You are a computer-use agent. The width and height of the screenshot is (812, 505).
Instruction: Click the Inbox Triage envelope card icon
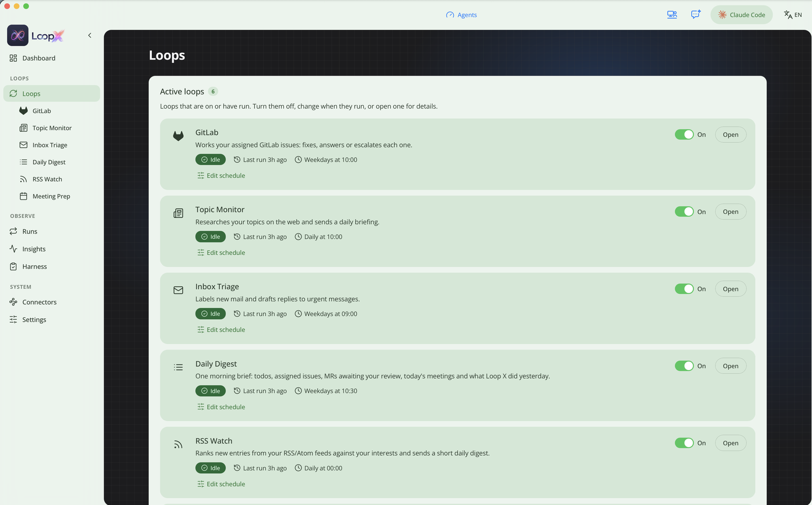(178, 290)
